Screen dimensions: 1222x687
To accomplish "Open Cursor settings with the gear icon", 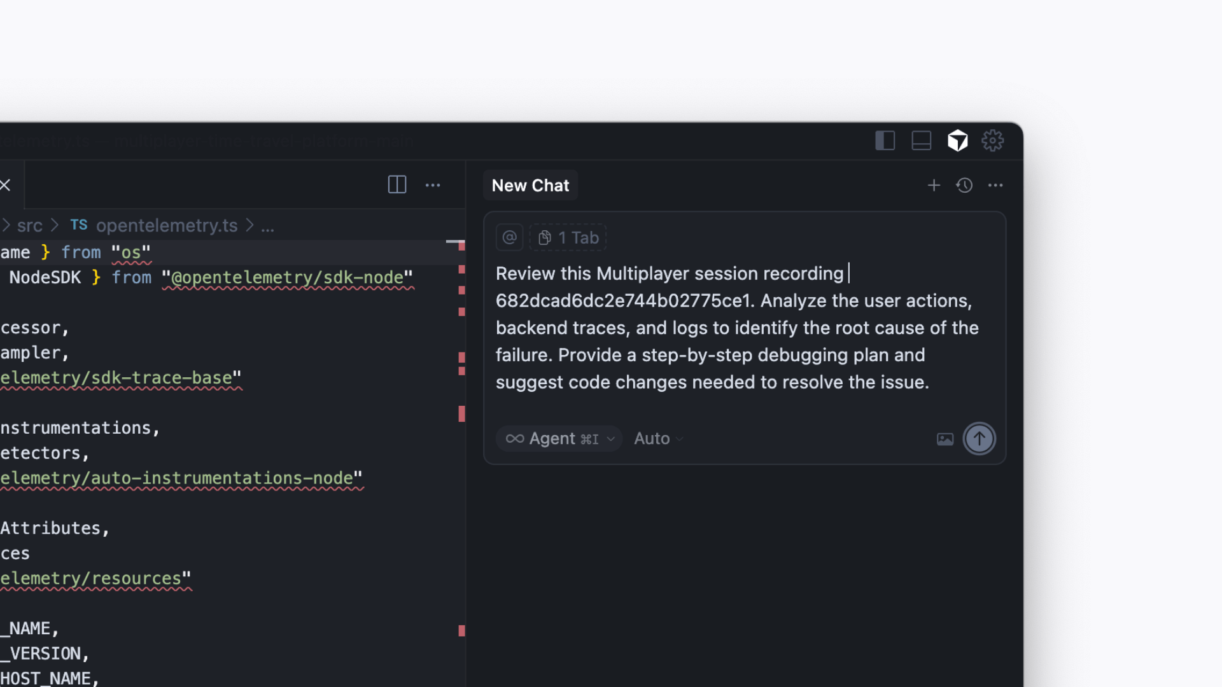I will (x=992, y=141).
